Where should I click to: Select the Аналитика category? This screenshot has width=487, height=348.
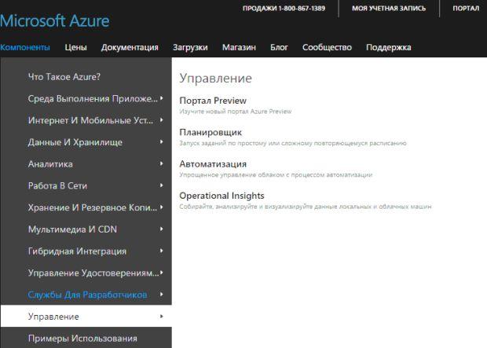coord(50,163)
